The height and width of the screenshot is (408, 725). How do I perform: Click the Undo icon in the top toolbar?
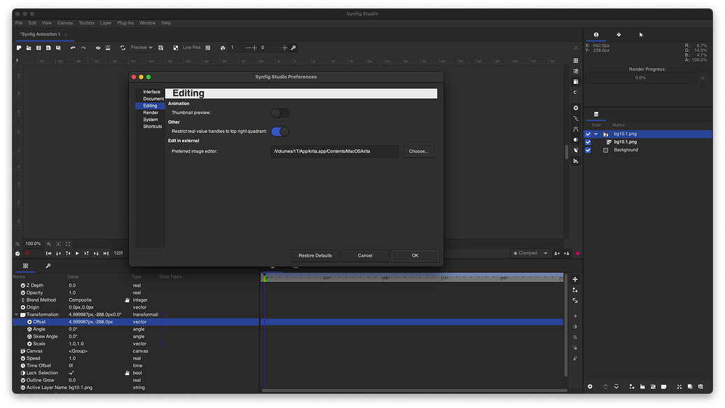(x=73, y=48)
